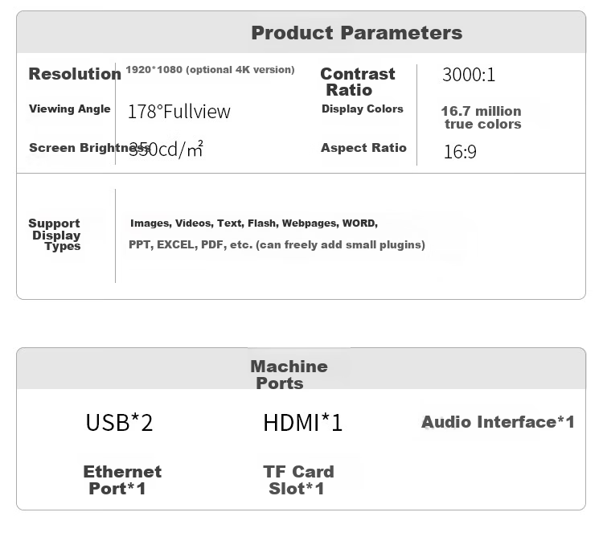Click the 1920*1080 resolution value

210,70
